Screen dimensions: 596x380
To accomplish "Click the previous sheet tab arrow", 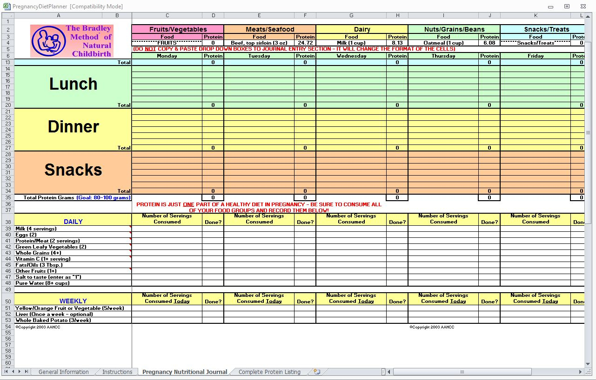I will [13, 372].
